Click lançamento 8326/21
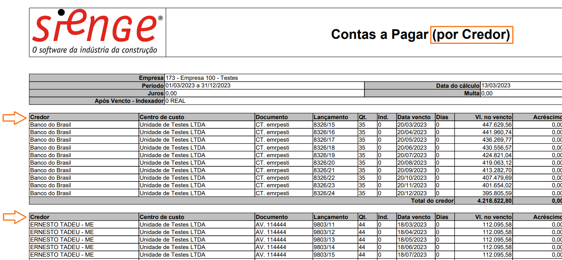Image resolution: width=562 pixels, height=260 pixels. click(324, 170)
